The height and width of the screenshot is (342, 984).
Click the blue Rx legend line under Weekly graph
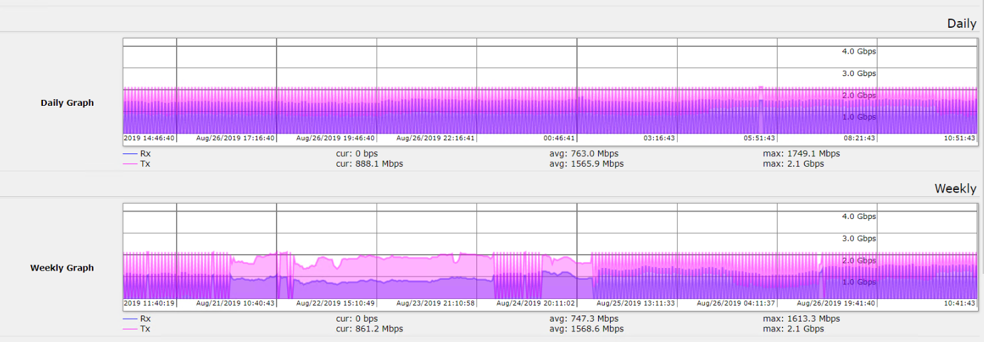[x=130, y=319]
